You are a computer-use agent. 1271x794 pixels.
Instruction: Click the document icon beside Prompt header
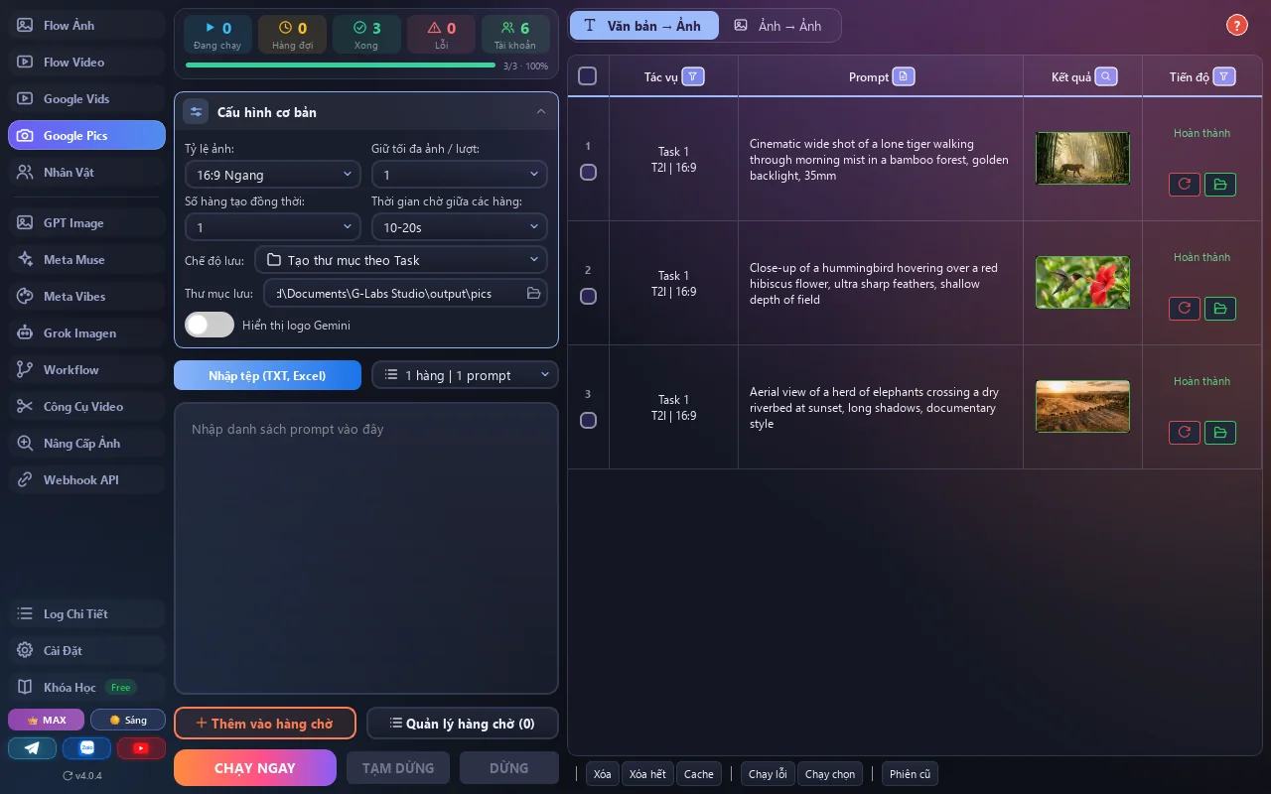pos(903,76)
